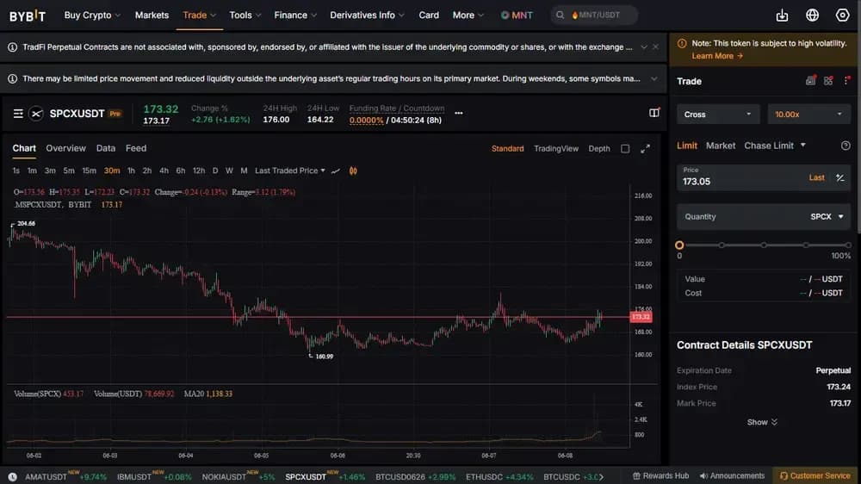Switch to the Overview tab

point(66,148)
